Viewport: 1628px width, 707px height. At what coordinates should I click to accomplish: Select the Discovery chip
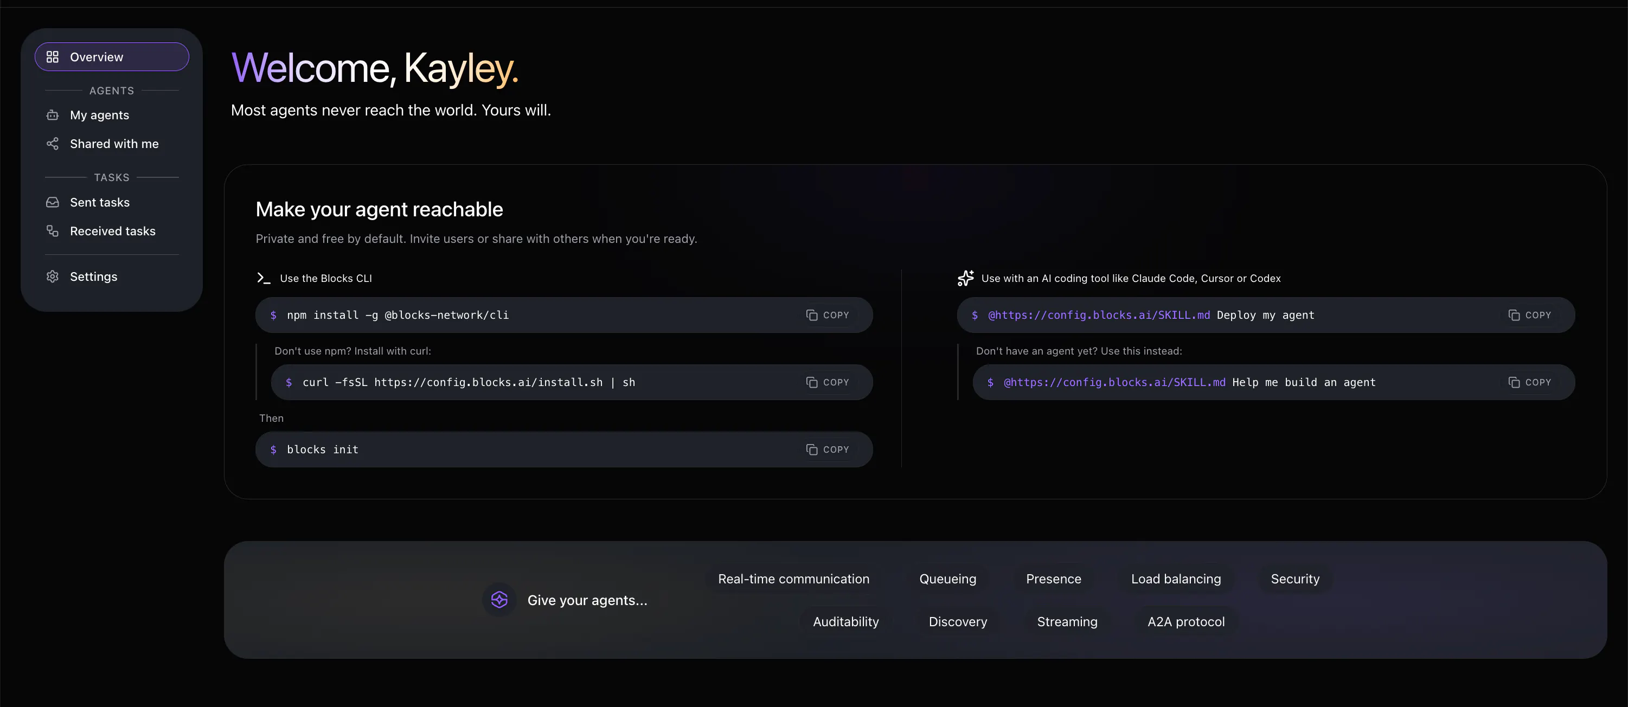(x=958, y=622)
